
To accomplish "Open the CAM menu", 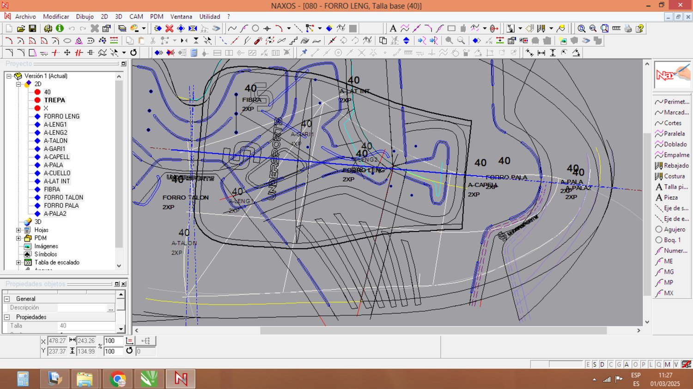I will 136,17.
